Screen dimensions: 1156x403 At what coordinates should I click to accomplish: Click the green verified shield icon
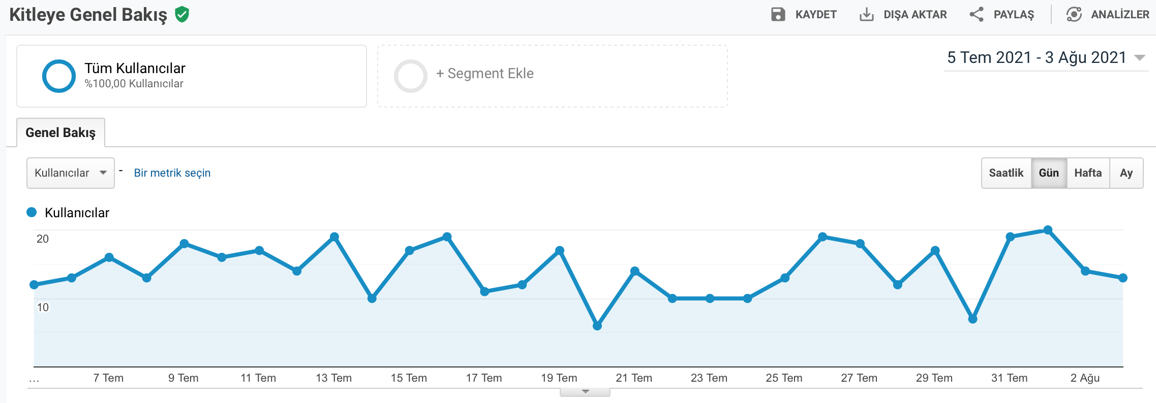182,15
